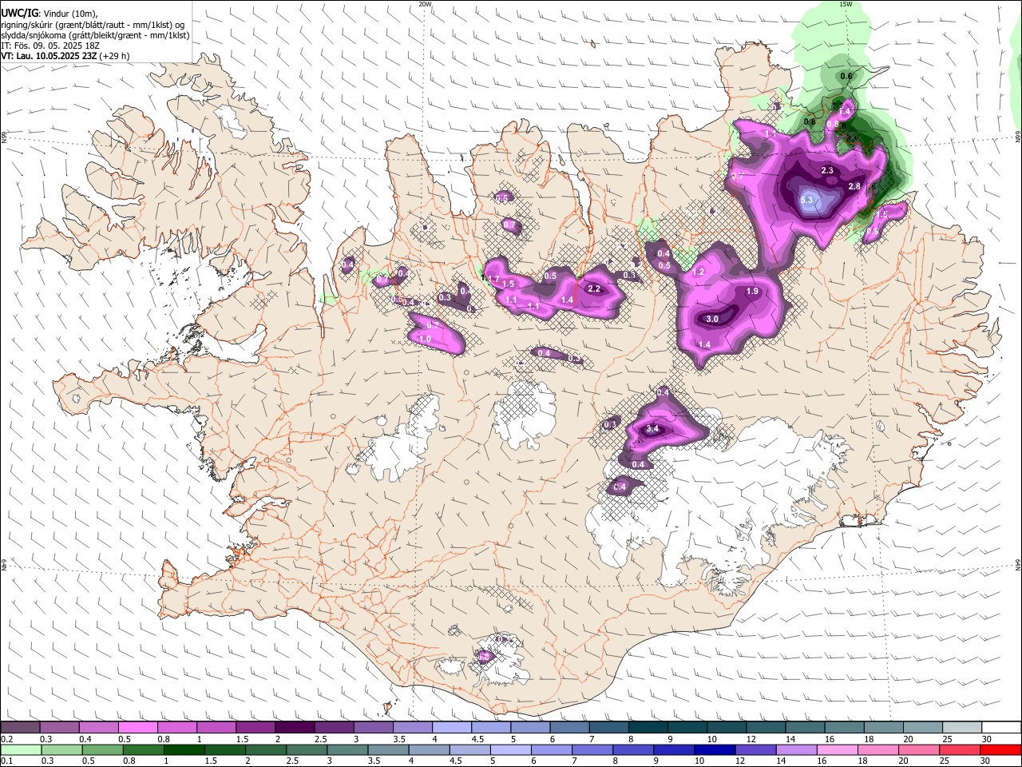Screen dimensions: 1022x767
Task: Click the 0.6 value in the green area
Action: pyautogui.click(x=847, y=76)
